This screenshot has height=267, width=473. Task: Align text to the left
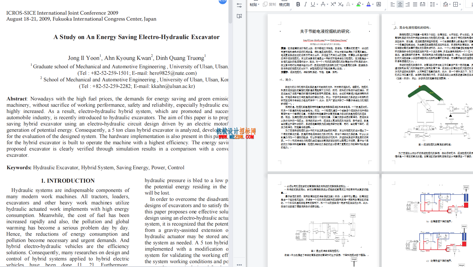[392, 4]
